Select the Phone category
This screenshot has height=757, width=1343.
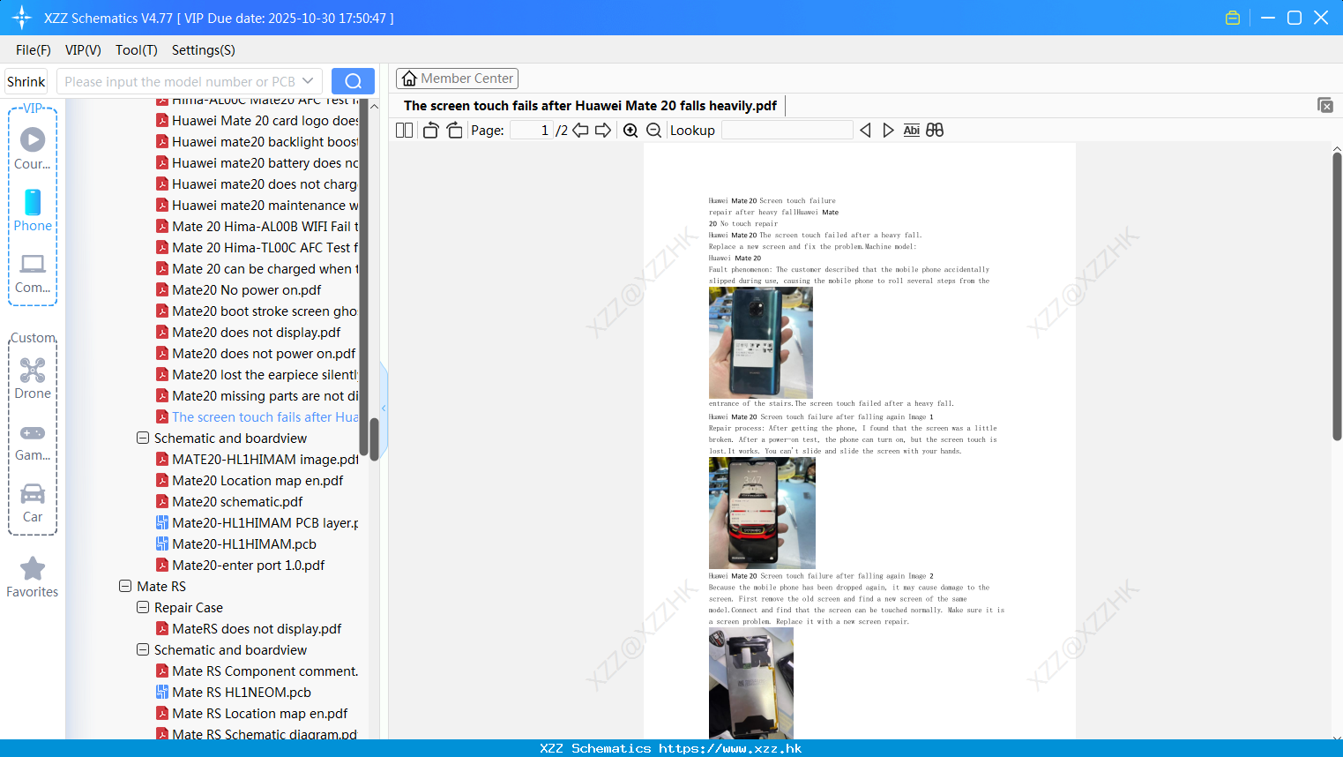[33, 210]
